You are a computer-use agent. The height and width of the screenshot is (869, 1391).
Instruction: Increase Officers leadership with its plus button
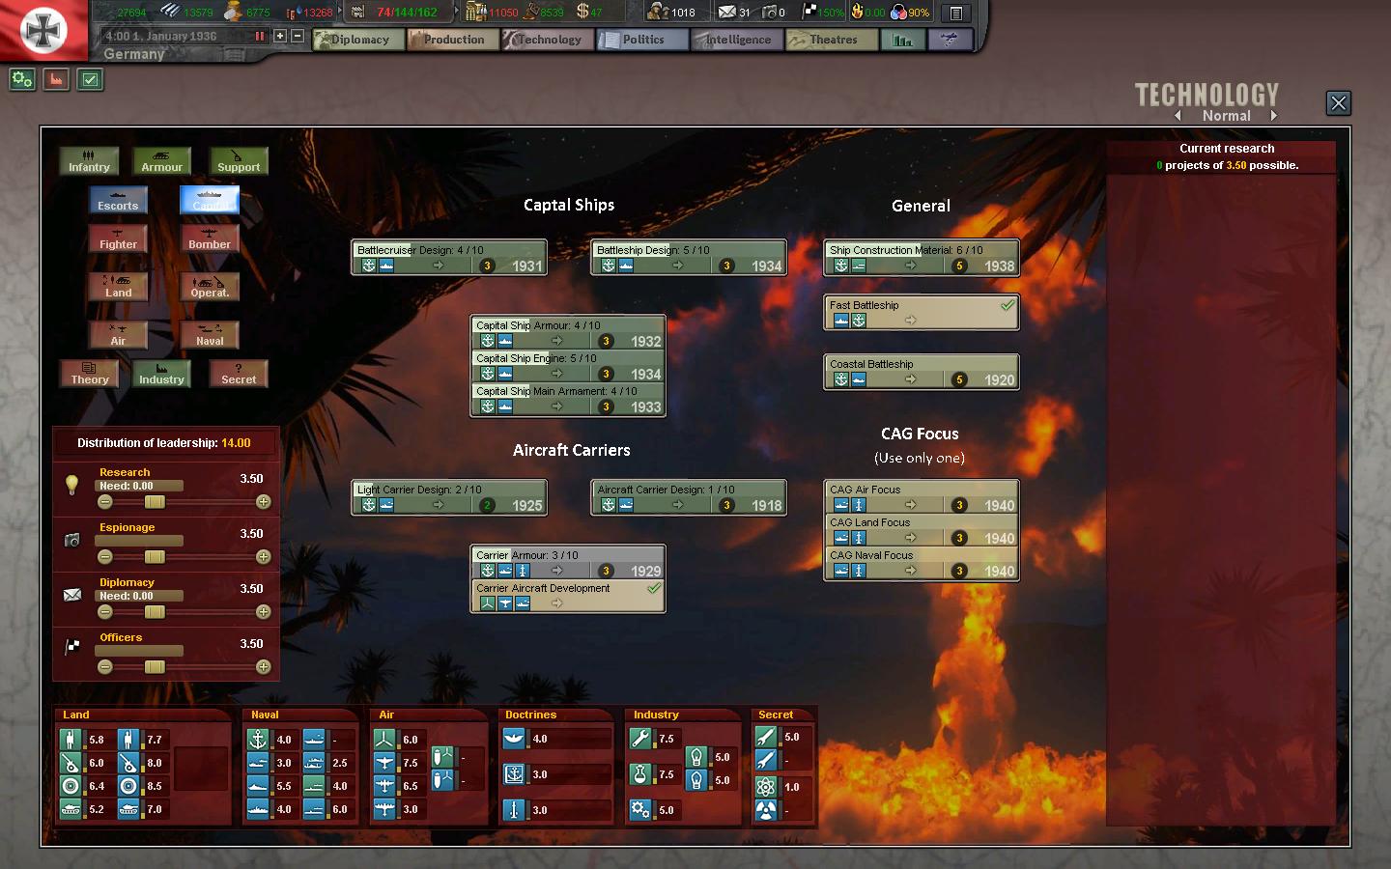(x=263, y=667)
